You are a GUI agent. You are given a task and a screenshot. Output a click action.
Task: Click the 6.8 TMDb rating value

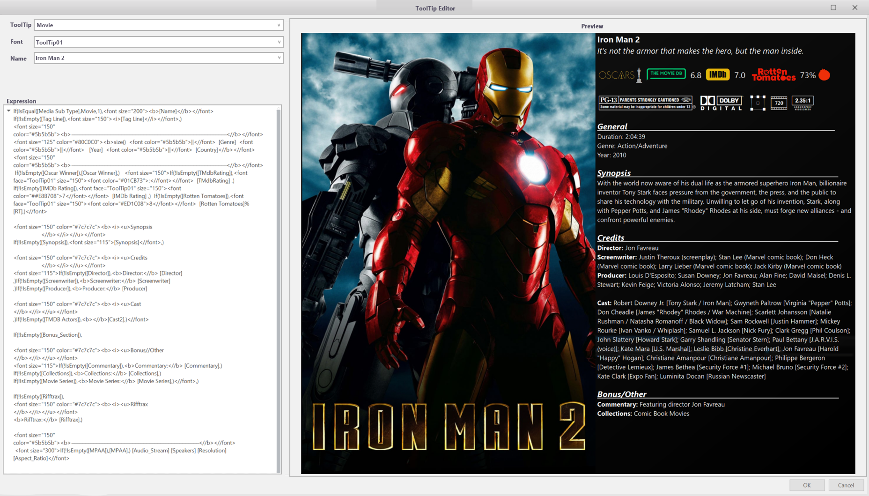click(696, 75)
